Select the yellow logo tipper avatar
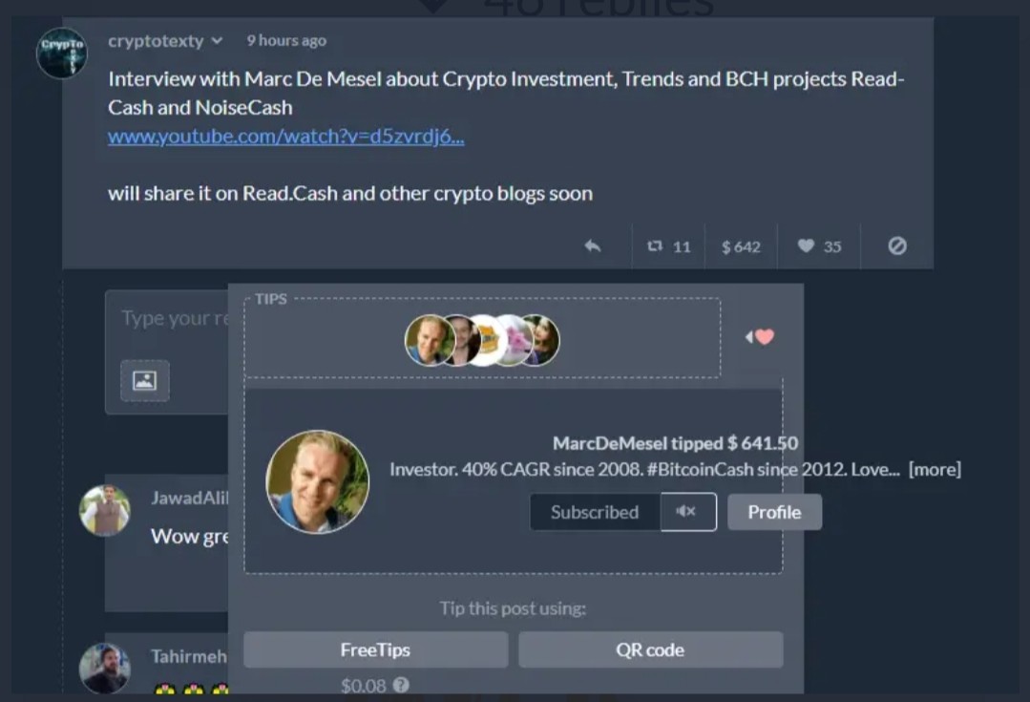The image size is (1030, 702). [x=489, y=340]
